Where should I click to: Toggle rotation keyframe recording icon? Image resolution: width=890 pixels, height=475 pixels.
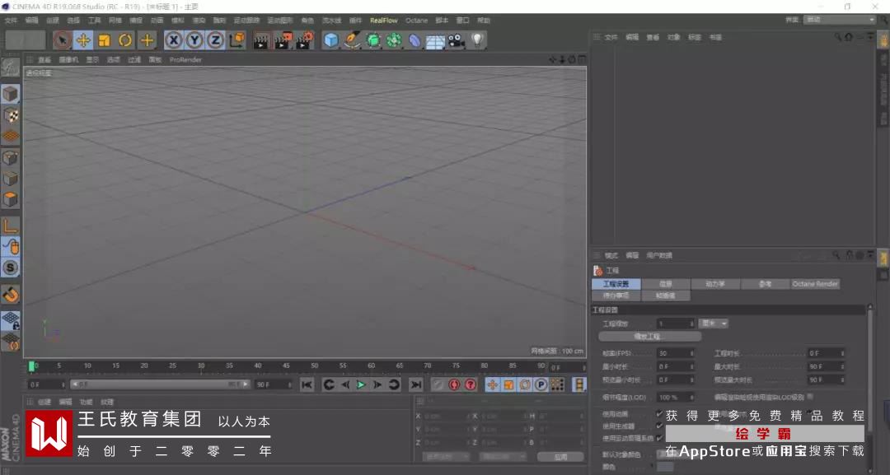pyautogui.click(x=526, y=385)
